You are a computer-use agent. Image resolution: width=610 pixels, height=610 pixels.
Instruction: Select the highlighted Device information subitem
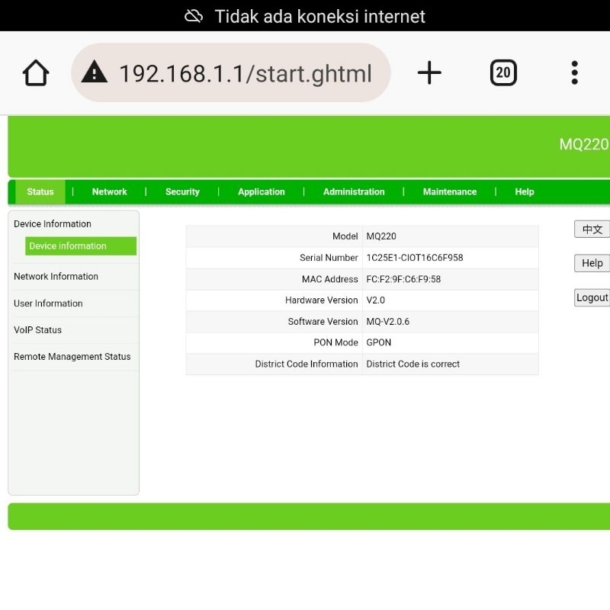81,246
